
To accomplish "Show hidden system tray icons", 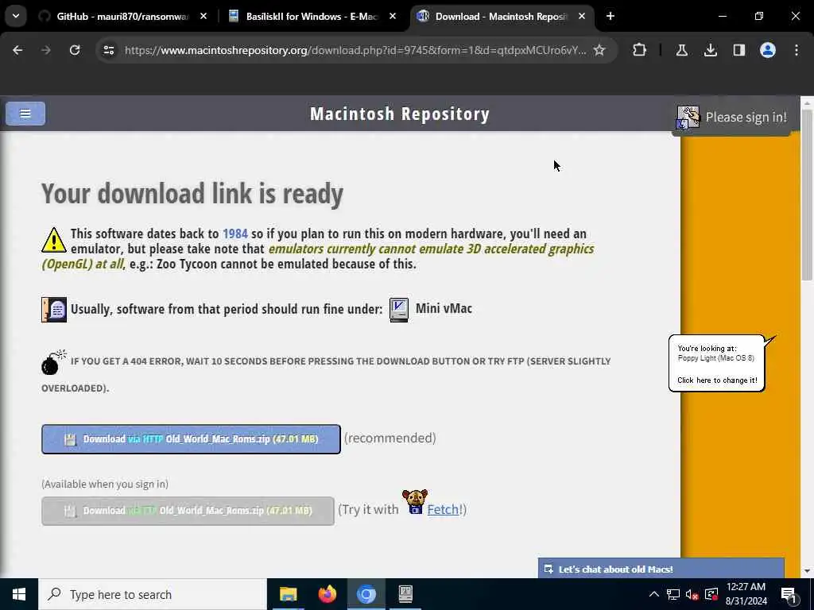I will pyautogui.click(x=653, y=594).
